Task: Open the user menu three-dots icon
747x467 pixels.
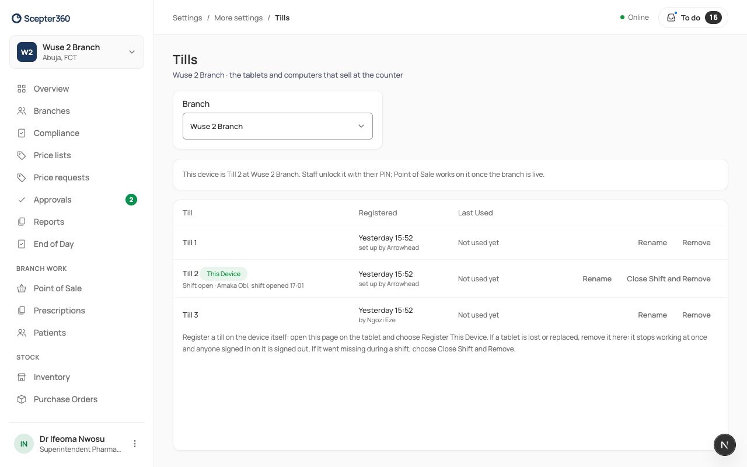Action: [x=135, y=444]
